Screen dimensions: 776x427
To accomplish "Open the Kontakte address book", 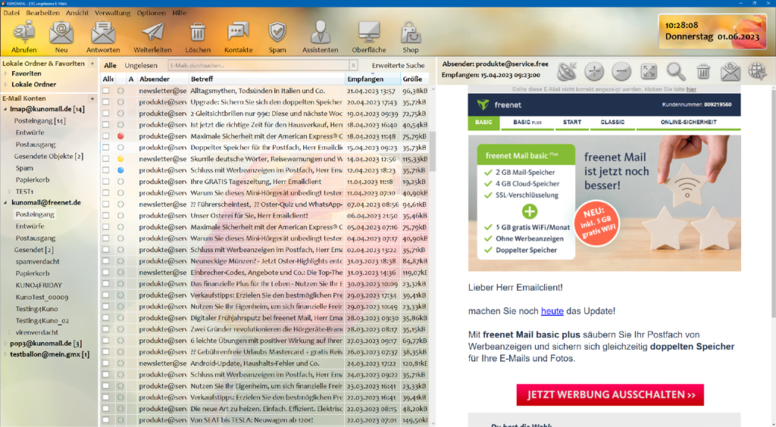I will [238, 37].
